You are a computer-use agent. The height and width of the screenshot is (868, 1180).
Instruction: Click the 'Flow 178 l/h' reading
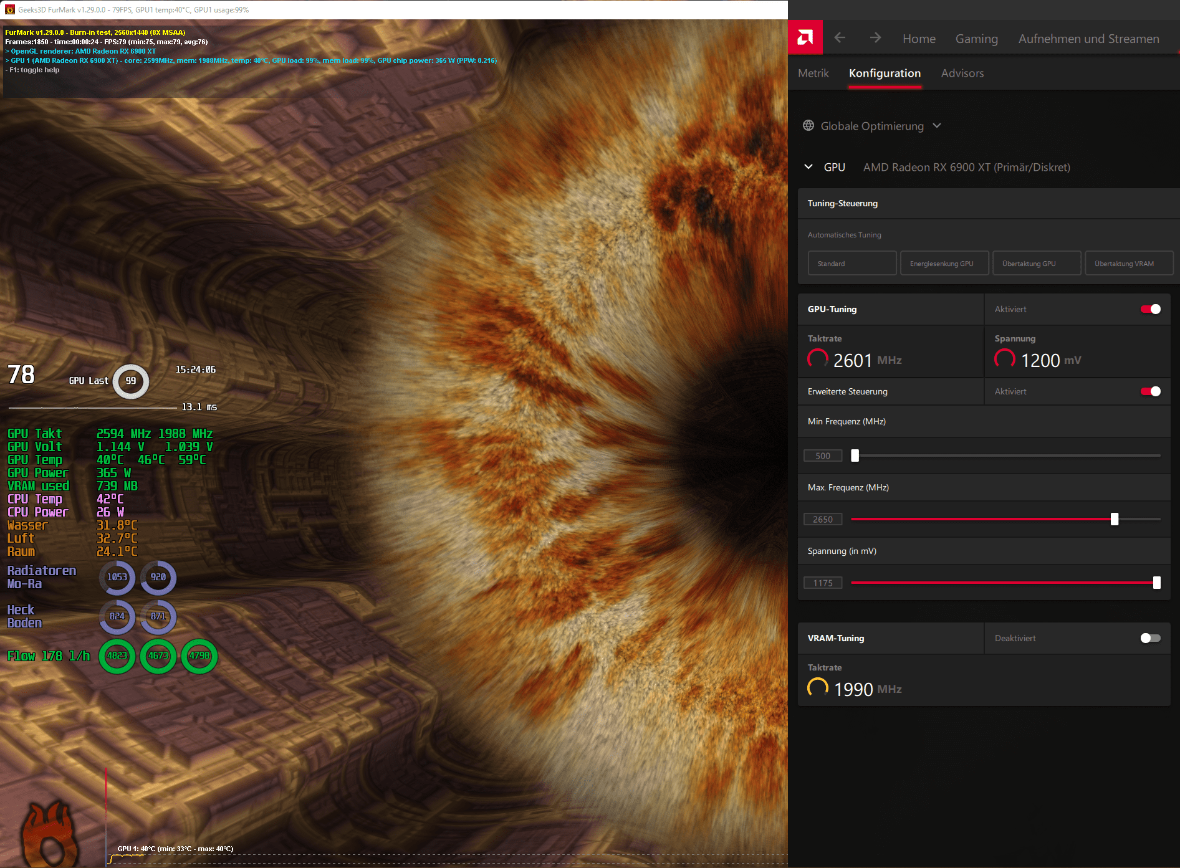pyautogui.click(x=49, y=656)
